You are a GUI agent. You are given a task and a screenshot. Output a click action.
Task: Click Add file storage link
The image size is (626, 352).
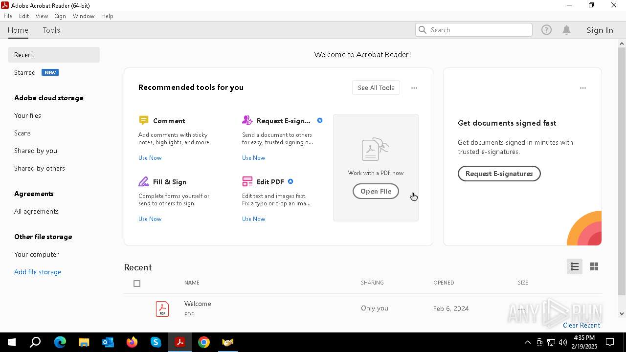tap(38, 272)
